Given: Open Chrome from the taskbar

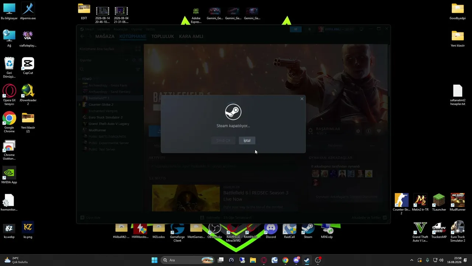Looking at the screenshot, I should click(285, 260).
